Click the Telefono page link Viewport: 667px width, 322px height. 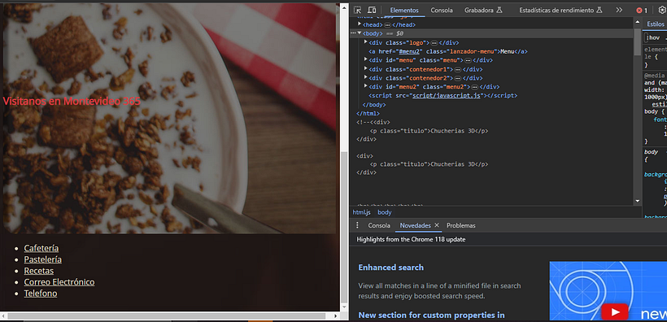41,293
